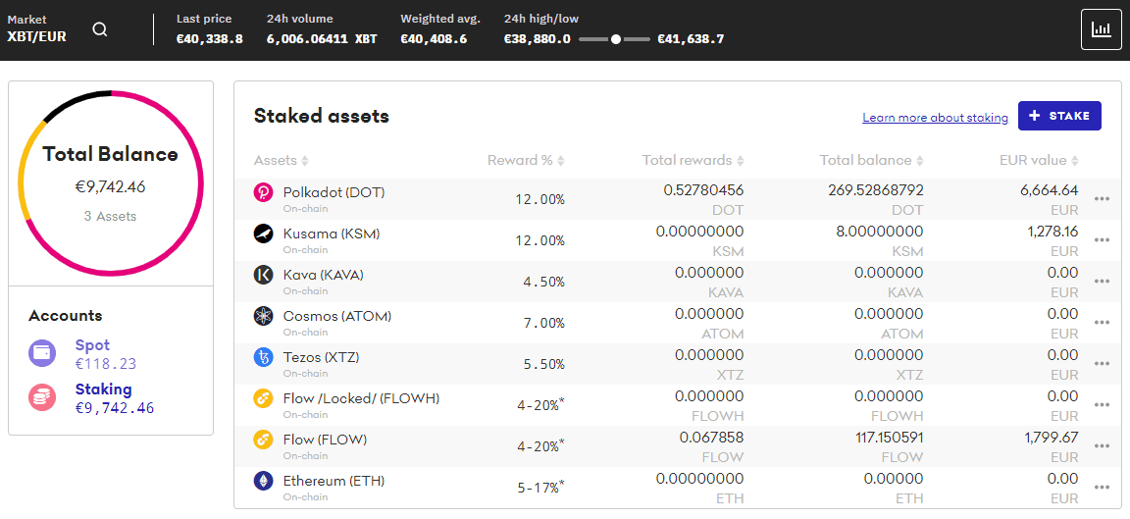Open more options for Kava row
This screenshot has width=1130, height=519.
(x=1102, y=282)
